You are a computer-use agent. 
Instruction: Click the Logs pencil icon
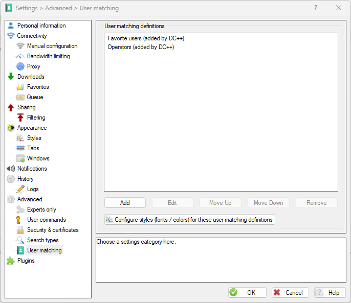[20, 189]
